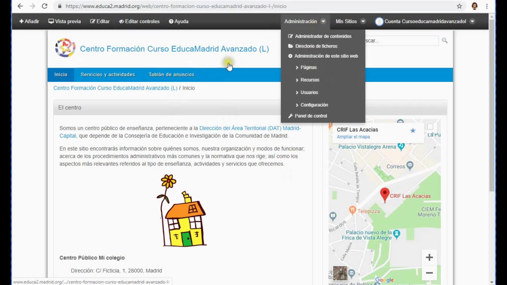Click Ampliar el mapa link

(x=353, y=137)
